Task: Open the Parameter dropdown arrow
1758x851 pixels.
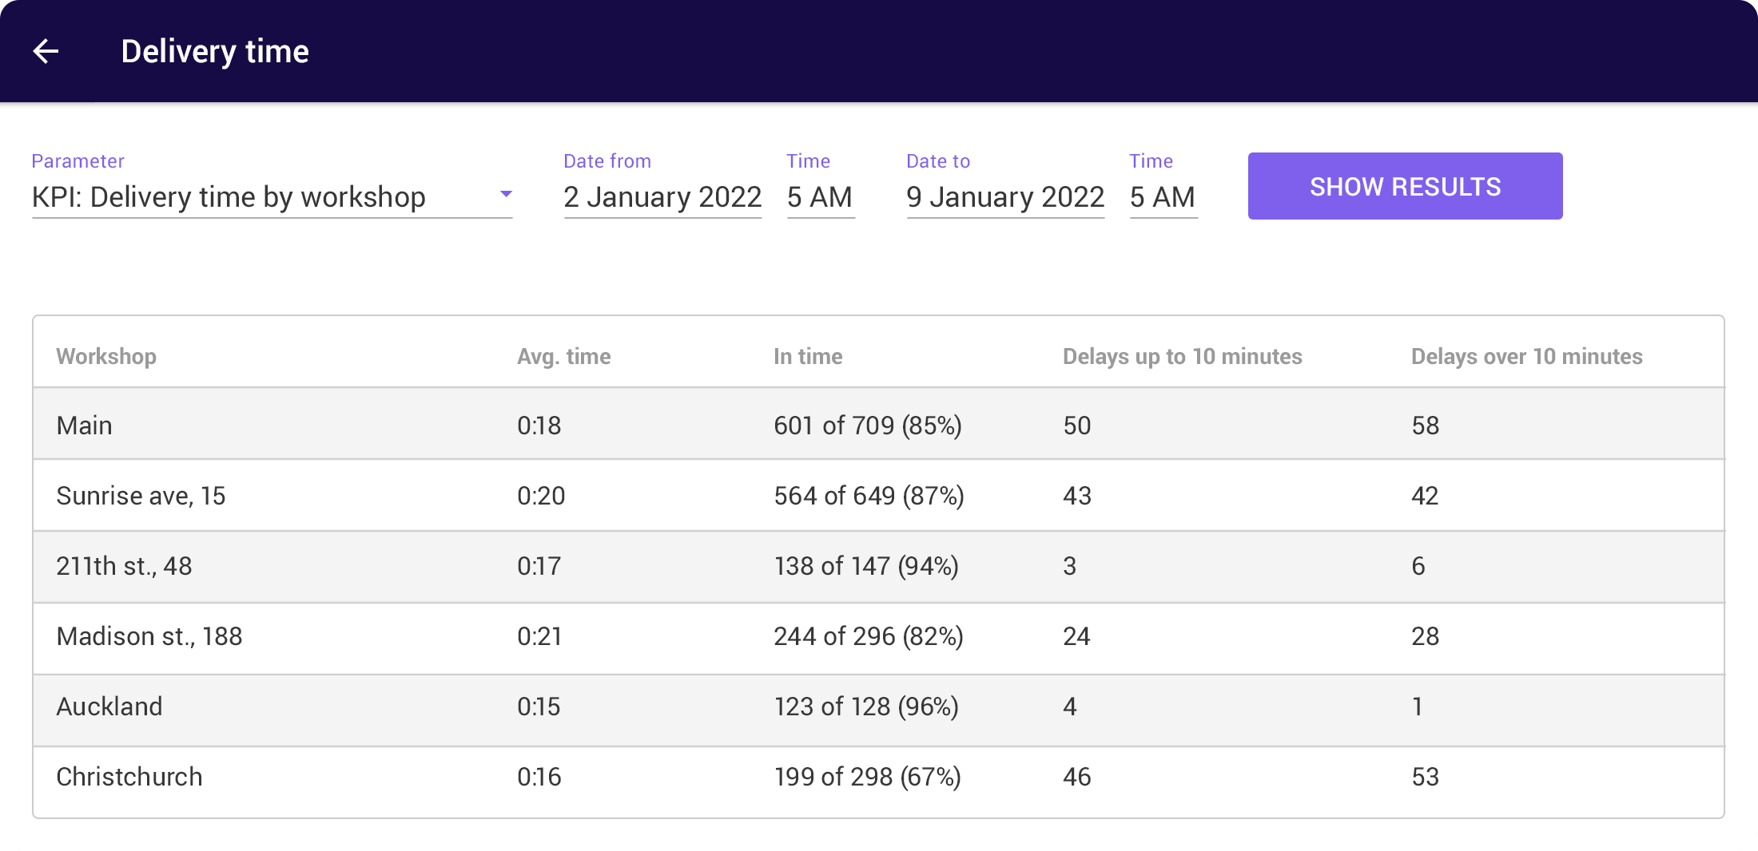Action: [x=505, y=195]
